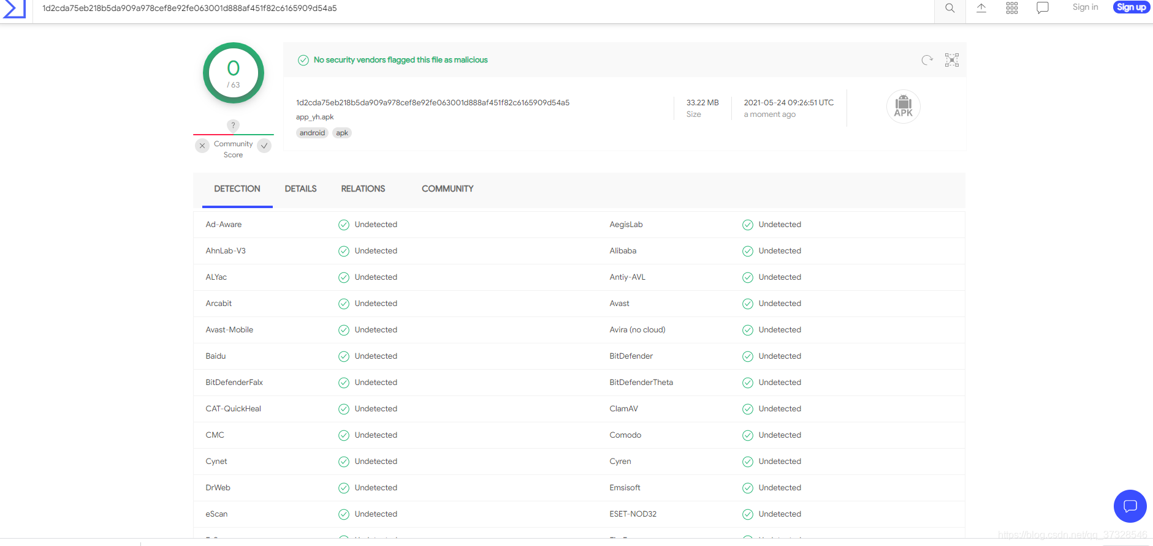Click the Alibaba undetected check icon
The image size is (1153, 546).
click(x=748, y=251)
